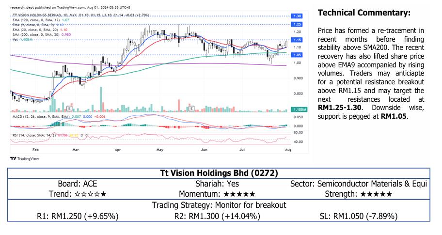Click the Technical Commentary heading

pos(364,12)
